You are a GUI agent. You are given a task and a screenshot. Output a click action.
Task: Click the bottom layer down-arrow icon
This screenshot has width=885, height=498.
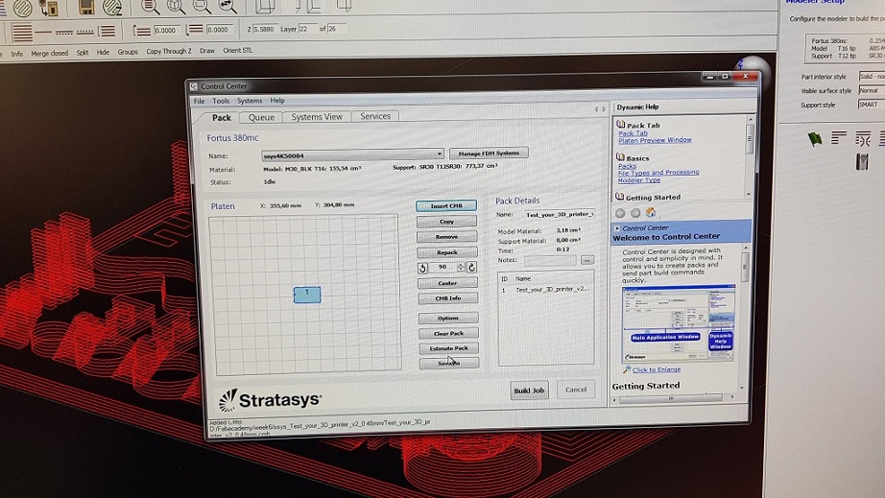tap(194, 30)
